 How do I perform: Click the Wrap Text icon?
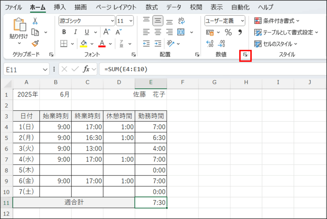point(181,21)
